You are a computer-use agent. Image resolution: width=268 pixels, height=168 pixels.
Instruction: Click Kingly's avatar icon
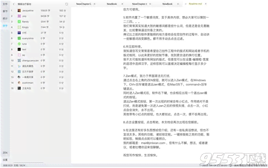(19, 27)
